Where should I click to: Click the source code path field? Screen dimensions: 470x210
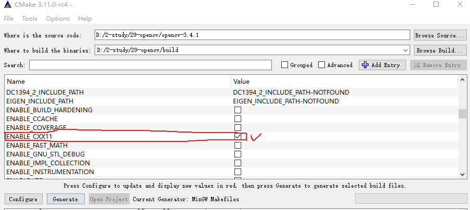(252, 35)
